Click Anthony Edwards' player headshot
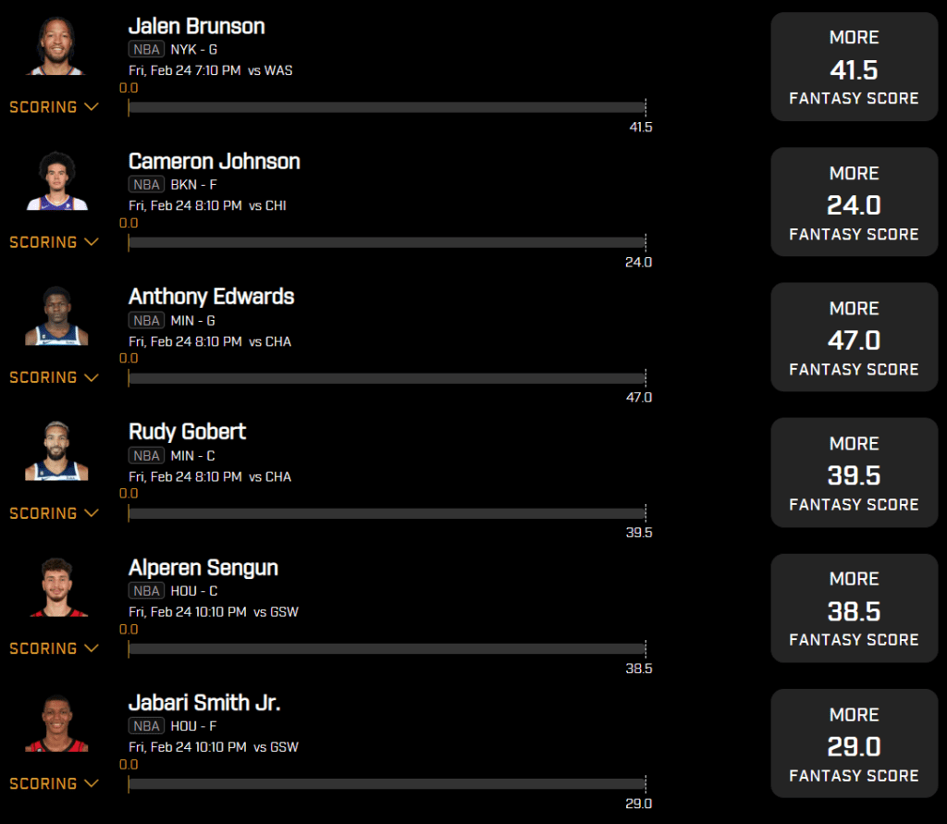Viewport: 947px width, 824px height. [56, 316]
